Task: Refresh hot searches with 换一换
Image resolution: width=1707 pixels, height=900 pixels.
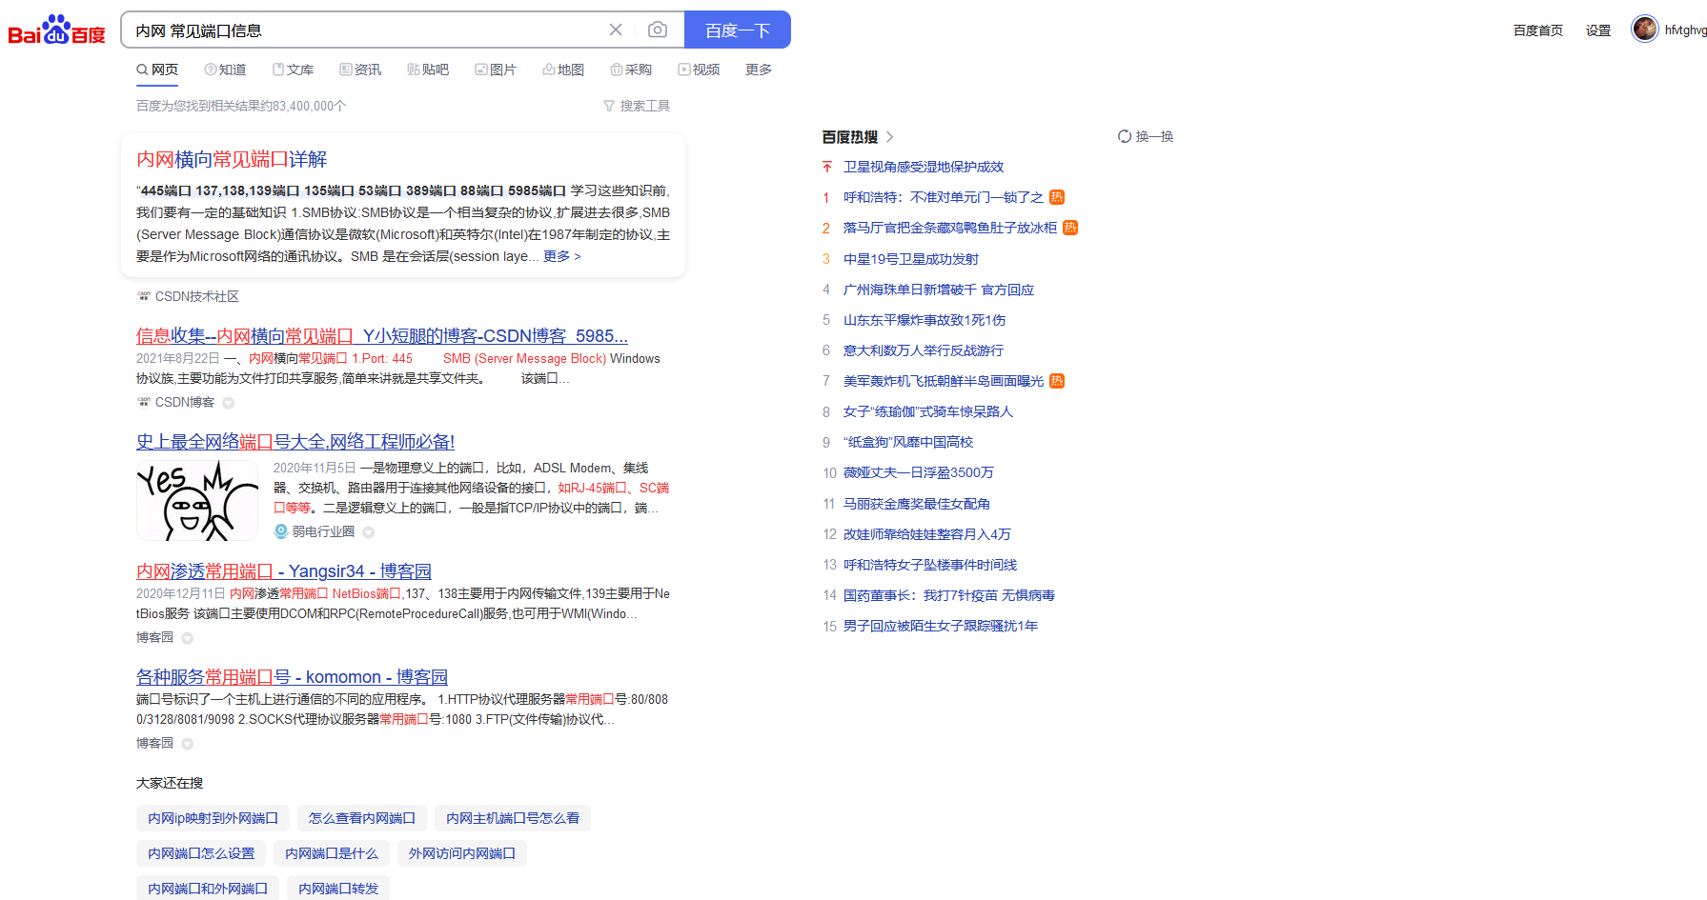Action: (x=1146, y=136)
